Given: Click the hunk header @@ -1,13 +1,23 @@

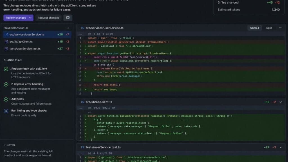Looking at the screenshot, I should coord(100,34).
